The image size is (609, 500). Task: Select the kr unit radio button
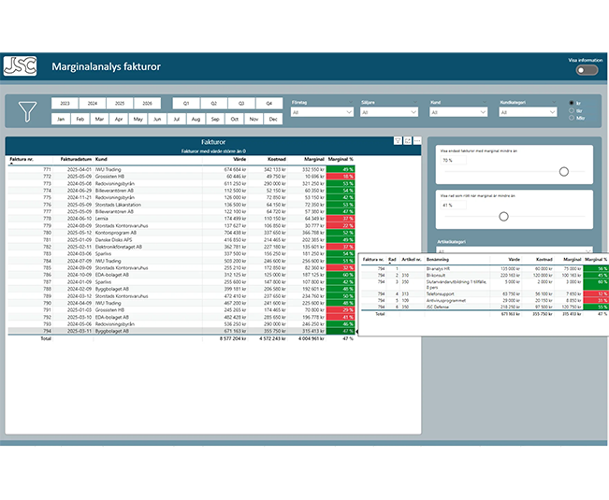pos(572,103)
